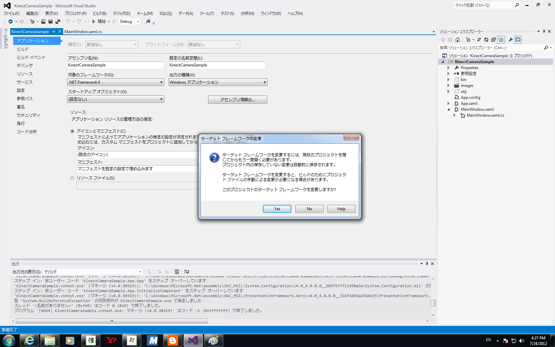Toggle word wrap in the output panel
Viewport: 555px width, 347px height.
click(187, 272)
